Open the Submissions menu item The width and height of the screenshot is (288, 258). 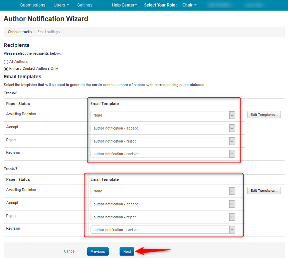point(33,5)
